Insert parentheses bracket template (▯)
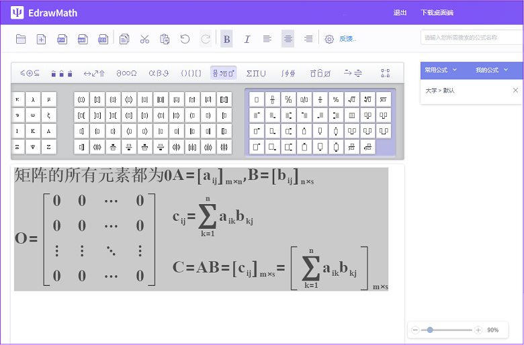The height and width of the screenshot is (345, 524). [81, 99]
